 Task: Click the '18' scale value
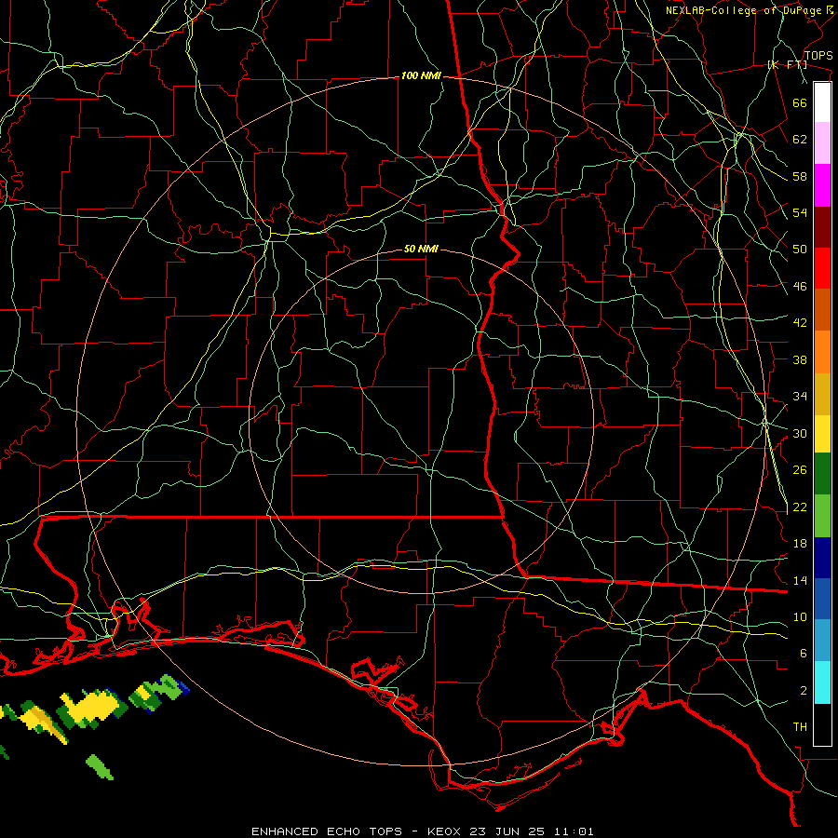click(x=800, y=544)
